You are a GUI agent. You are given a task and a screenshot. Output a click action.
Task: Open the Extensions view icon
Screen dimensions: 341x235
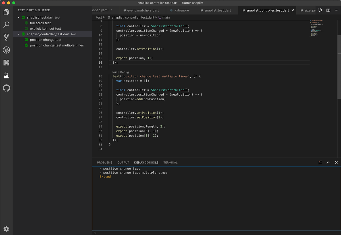click(x=6, y=63)
